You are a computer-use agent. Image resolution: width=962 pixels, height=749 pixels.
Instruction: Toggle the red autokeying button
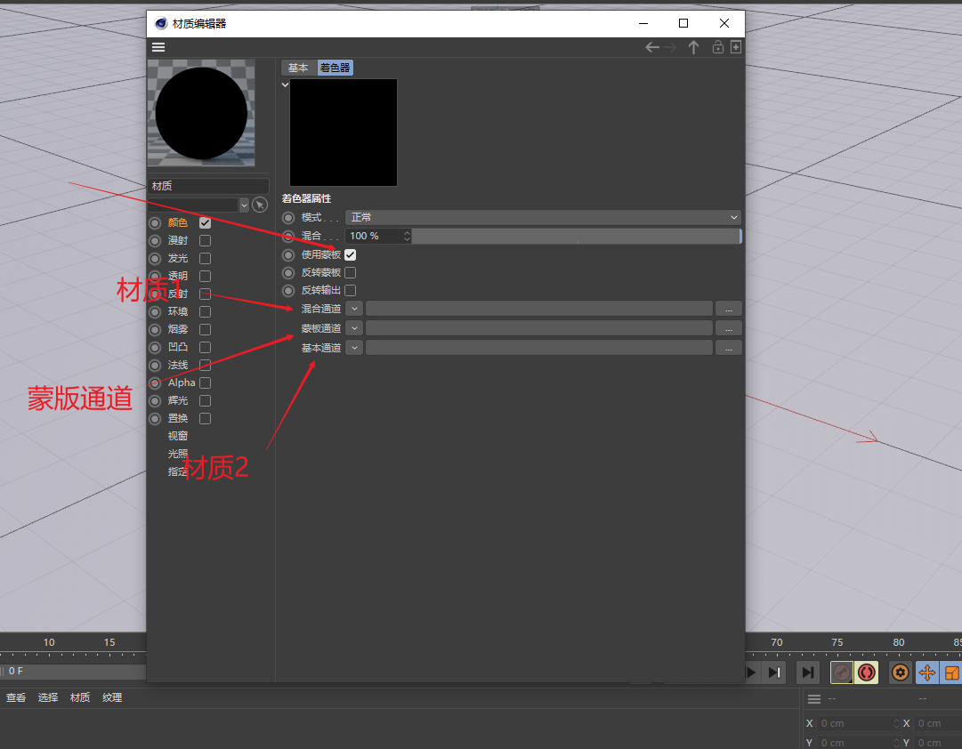pos(866,672)
